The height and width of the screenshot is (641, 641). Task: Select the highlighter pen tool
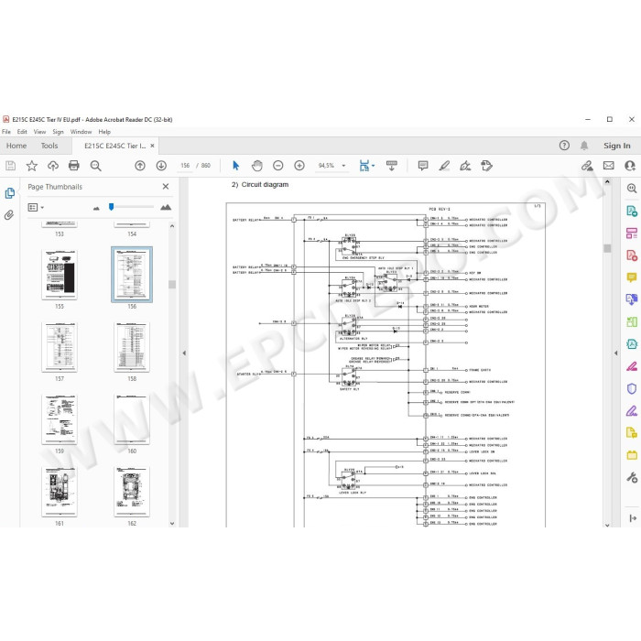[x=444, y=166]
